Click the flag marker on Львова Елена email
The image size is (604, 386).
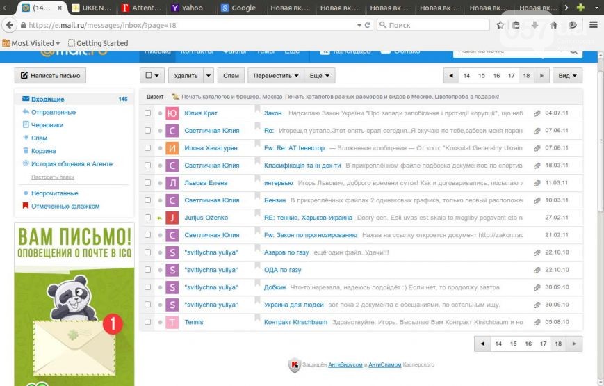258,179
